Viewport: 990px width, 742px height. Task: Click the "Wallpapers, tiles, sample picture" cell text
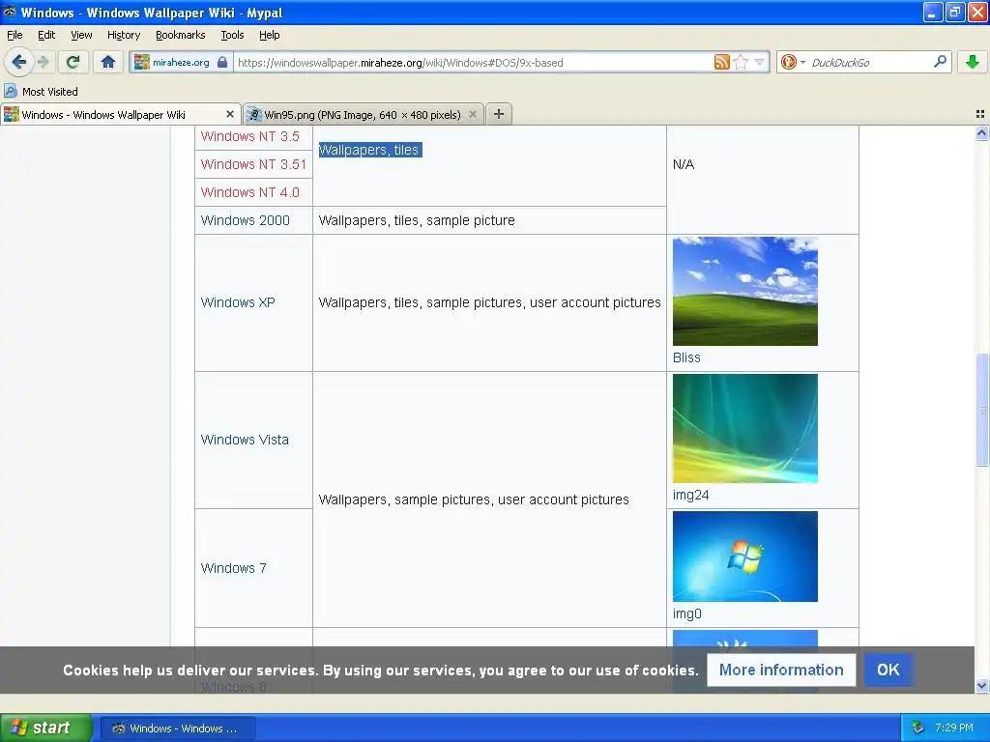tap(417, 220)
